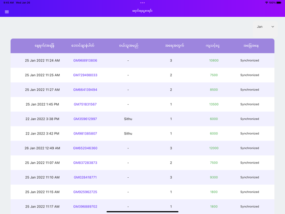Image resolution: width=285 pixels, height=214 pixels.
Task: Open the hamburger navigation menu
Action: [7, 12]
